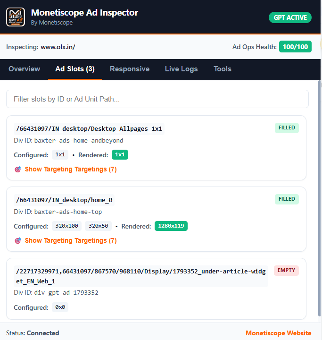Click the vertical scrollbar of the slots list
The height and width of the screenshot is (340, 322).
319,198
